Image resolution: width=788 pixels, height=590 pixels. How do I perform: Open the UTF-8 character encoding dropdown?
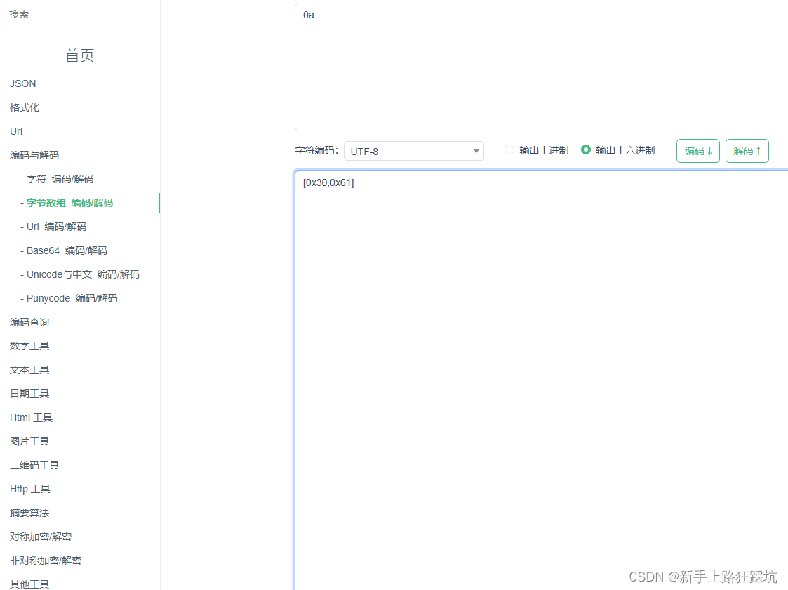(x=413, y=151)
